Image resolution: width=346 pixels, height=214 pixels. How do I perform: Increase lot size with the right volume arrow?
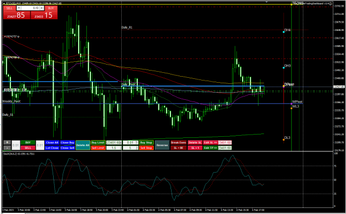tap(42, 8)
